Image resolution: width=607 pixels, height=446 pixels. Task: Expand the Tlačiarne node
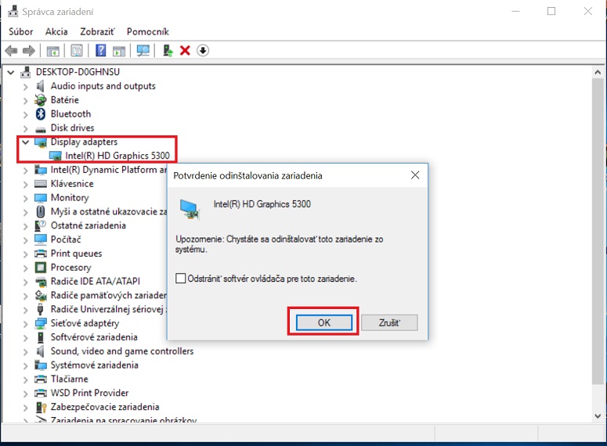[x=26, y=379]
